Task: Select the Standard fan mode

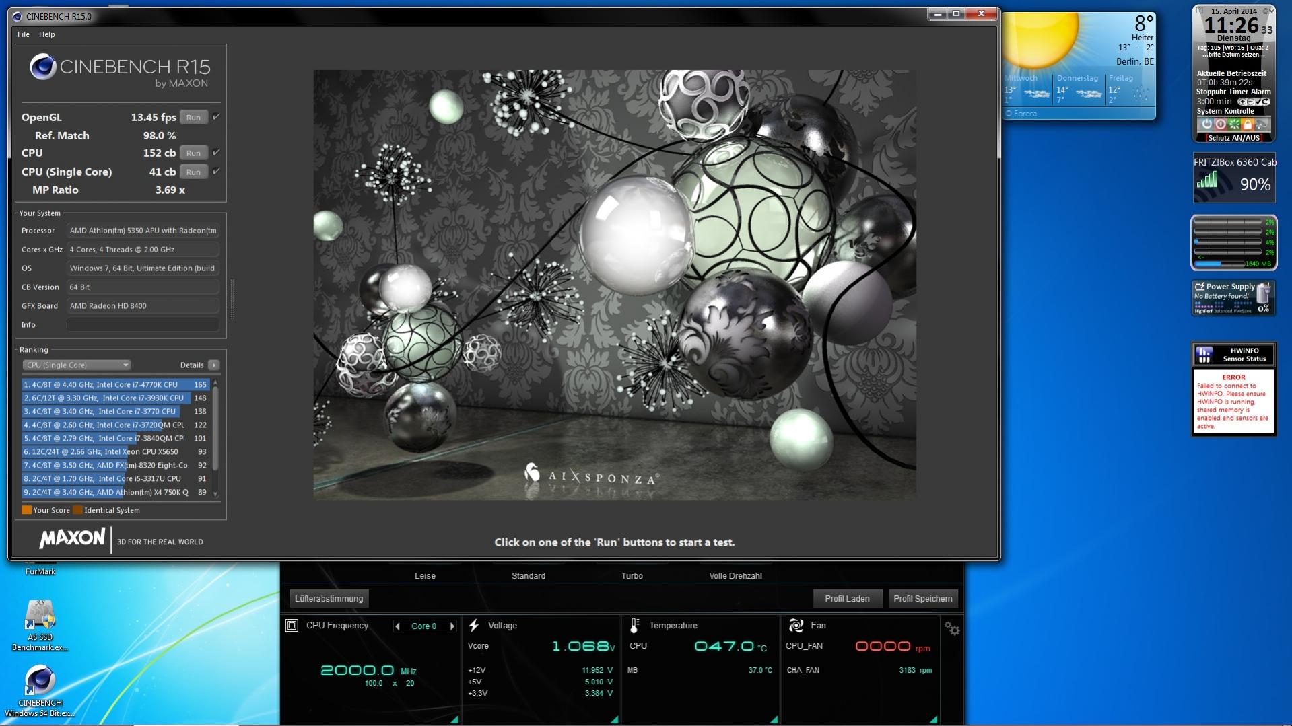Action: click(529, 576)
